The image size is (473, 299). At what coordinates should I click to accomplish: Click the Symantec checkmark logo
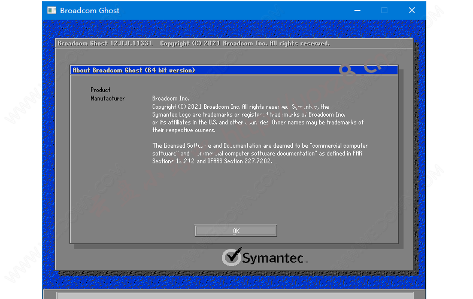click(232, 257)
